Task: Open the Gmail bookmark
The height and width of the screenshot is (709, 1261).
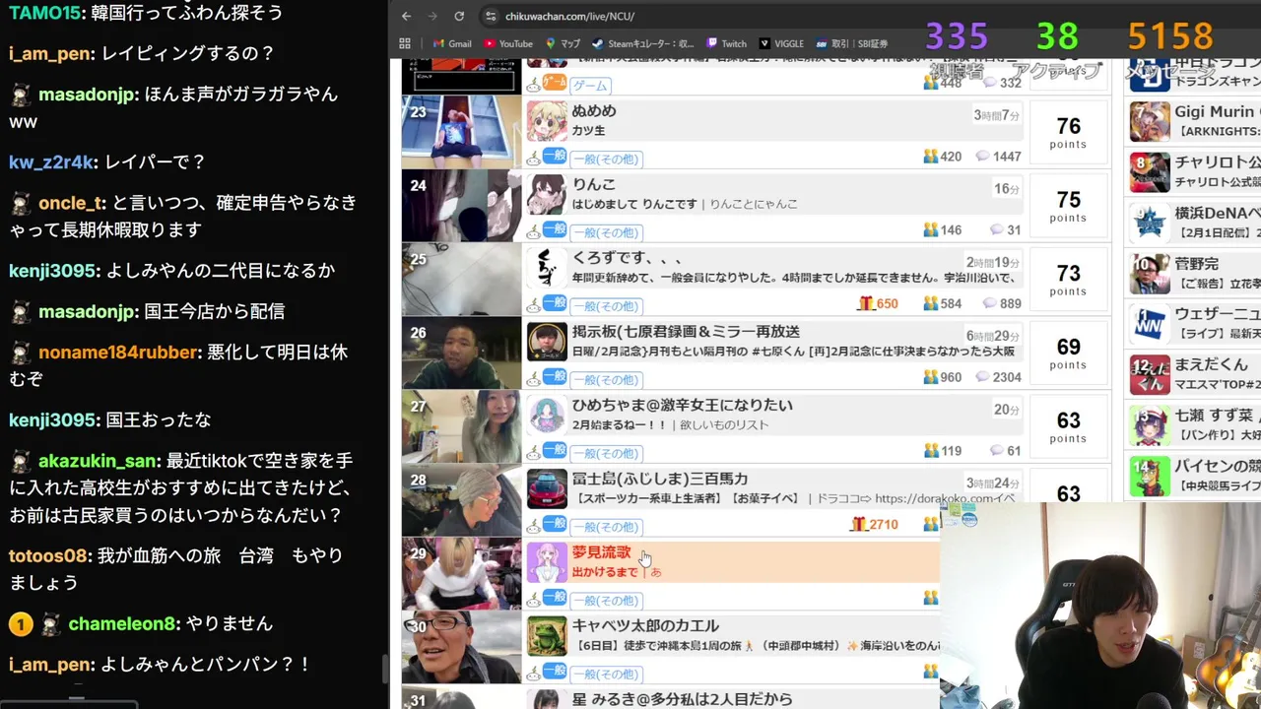Action: (452, 43)
